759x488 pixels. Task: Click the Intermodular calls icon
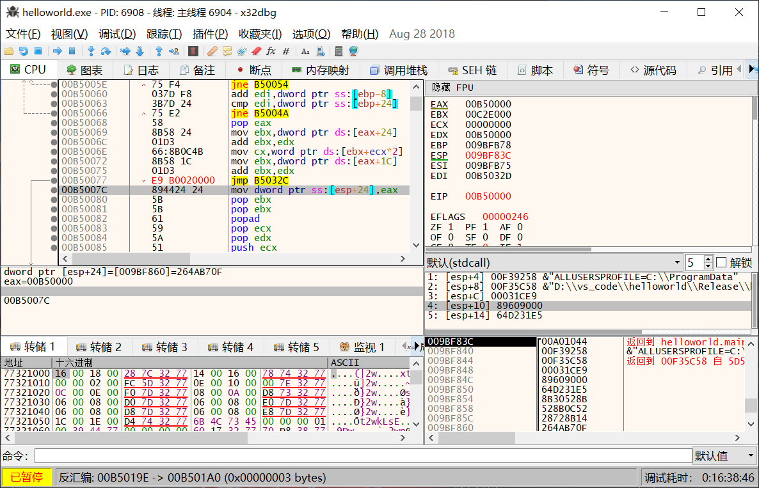coord(320,51)
